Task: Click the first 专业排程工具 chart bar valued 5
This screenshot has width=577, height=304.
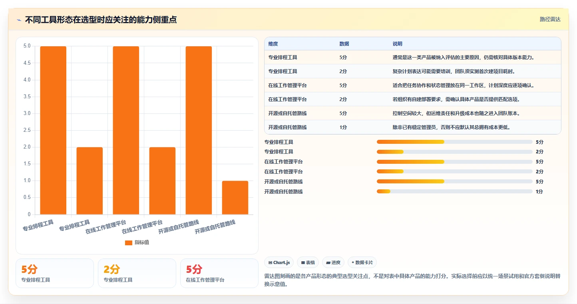Action: tap(53, 130)
